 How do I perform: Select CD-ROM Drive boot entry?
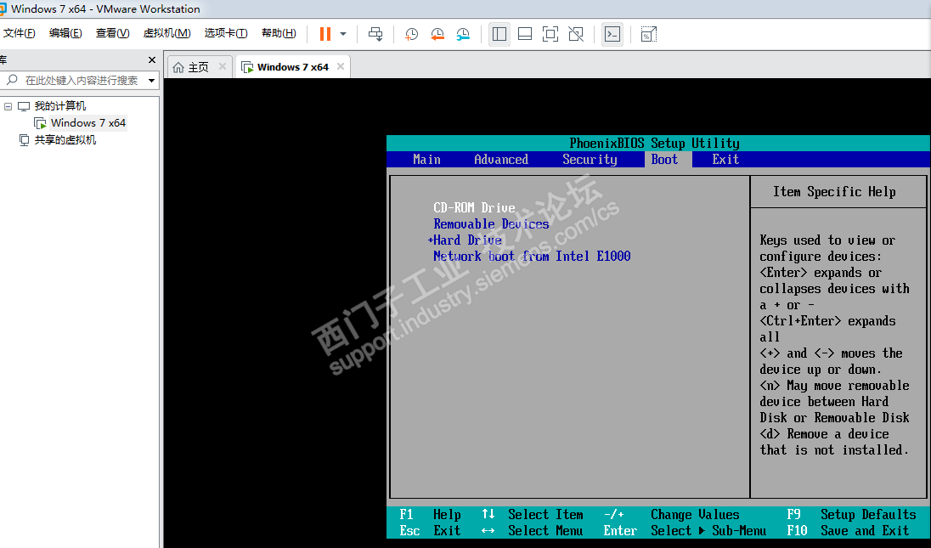click(x=474, y=208)
